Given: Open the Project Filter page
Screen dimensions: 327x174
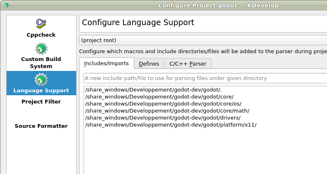Looking at the screenshot, I should [x=41, y=102].
